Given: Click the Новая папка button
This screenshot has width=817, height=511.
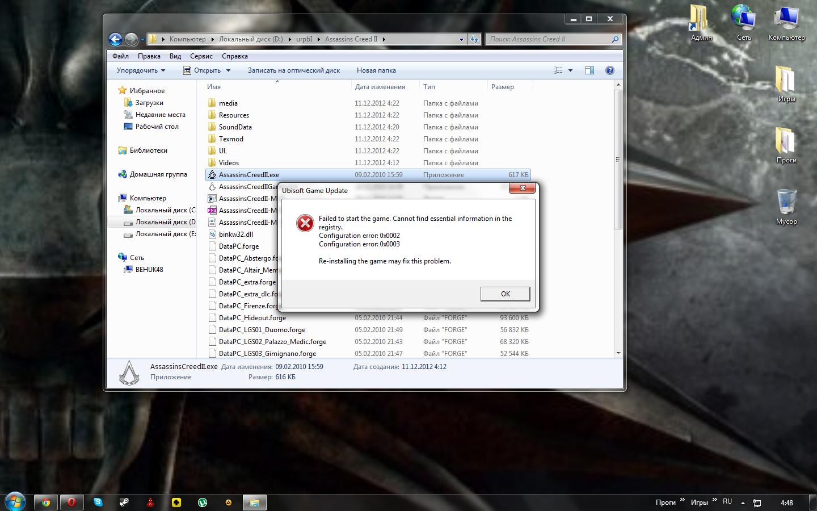Looking at the screenshot, I should pyautogui.click(x=376, y=70).
